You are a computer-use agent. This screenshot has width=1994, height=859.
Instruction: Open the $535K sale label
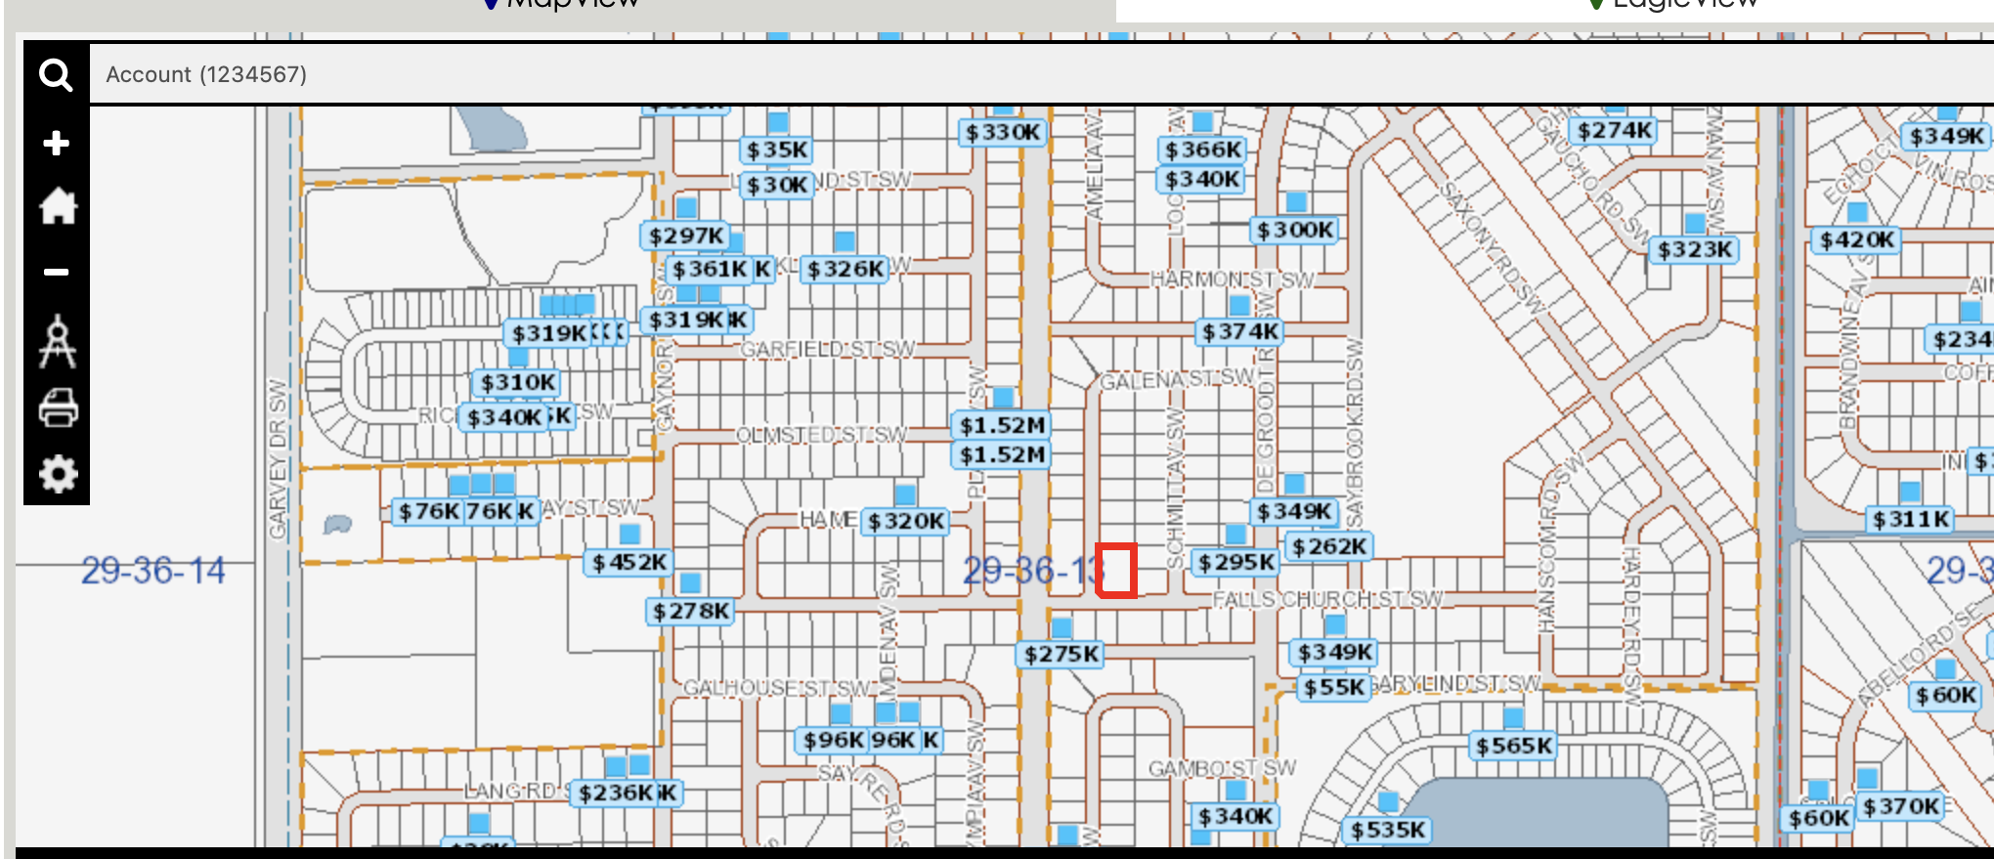click(x=1388, y=830)
